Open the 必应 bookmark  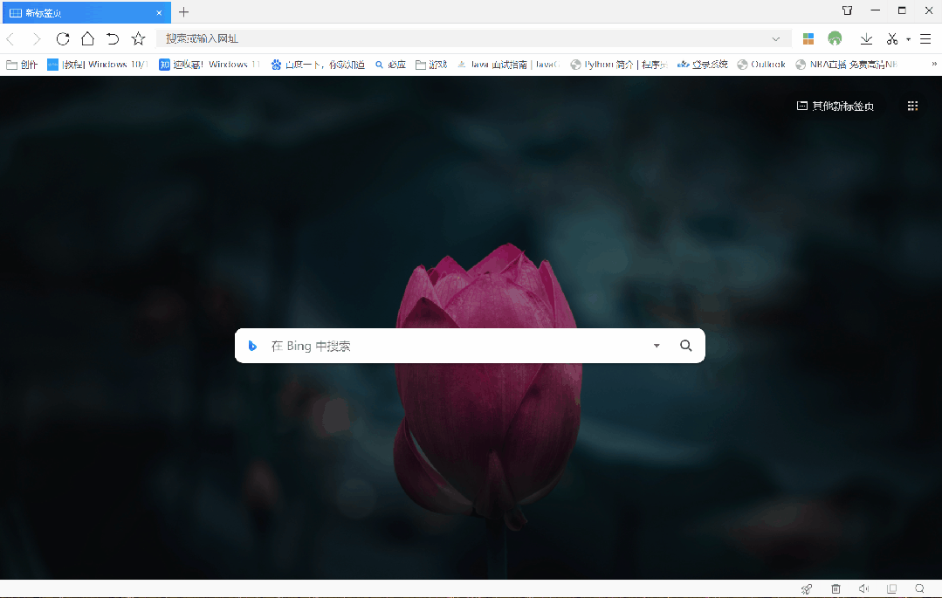[390, 65]
